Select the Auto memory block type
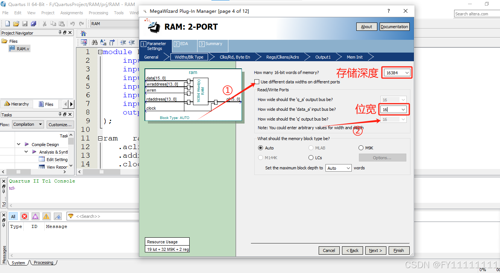 coord(260,148)
